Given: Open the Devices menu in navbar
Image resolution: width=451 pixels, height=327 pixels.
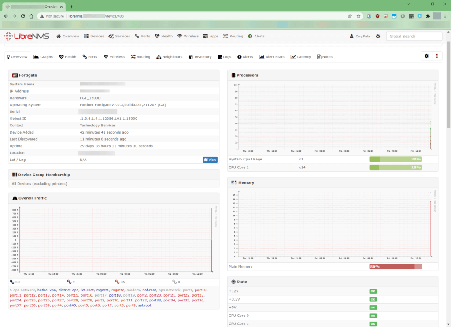Looking at the screenshot, I should (x=94, y=36).
